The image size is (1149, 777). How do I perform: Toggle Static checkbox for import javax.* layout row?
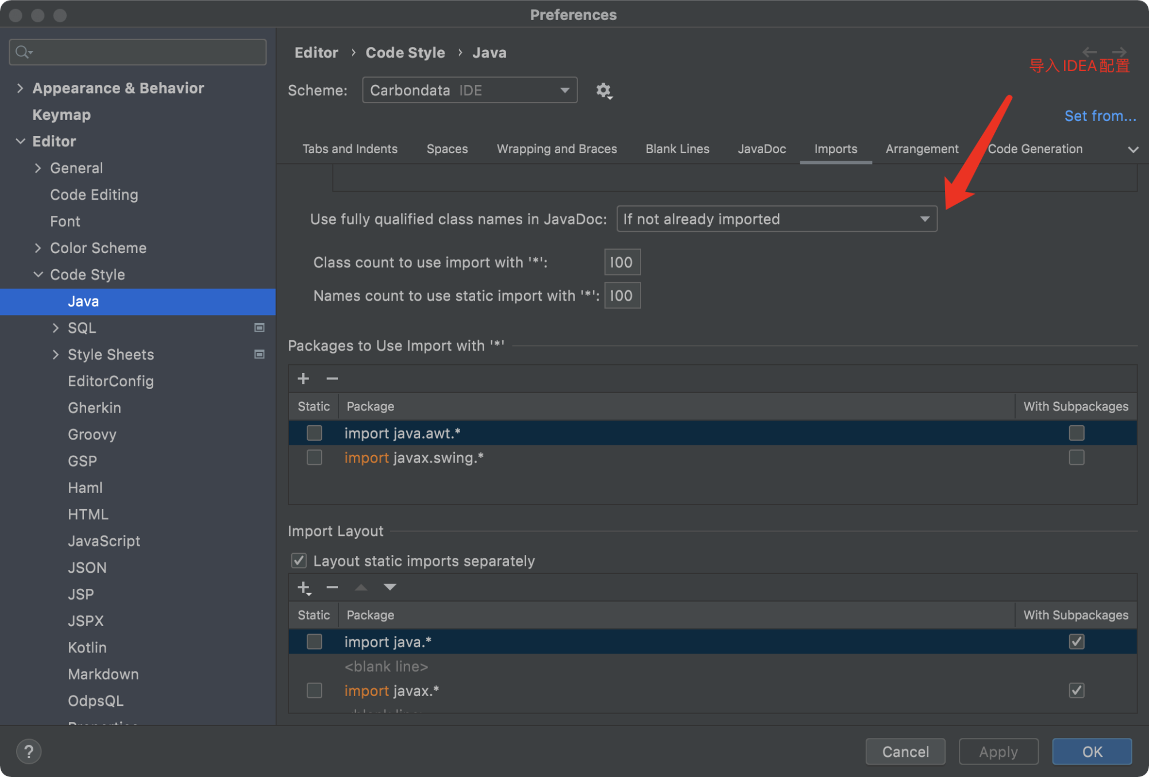tap(314, 690)
